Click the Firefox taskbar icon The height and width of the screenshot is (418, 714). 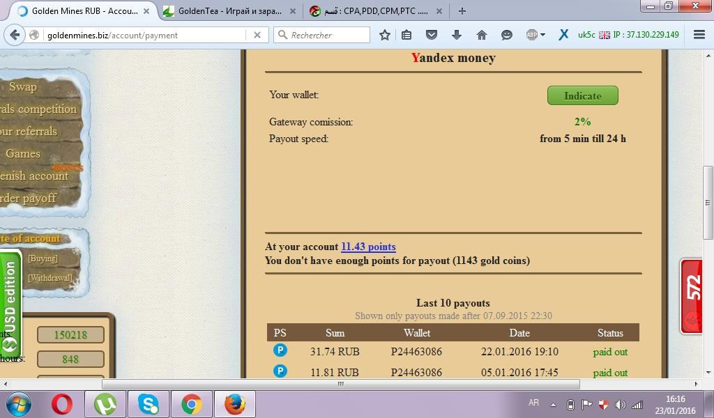[235, 404]
